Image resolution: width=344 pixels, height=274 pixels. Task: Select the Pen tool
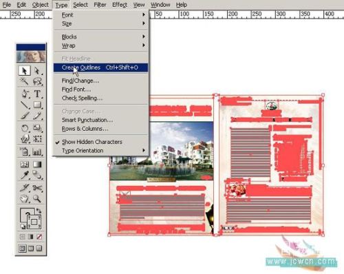click(x=24, y=94)
